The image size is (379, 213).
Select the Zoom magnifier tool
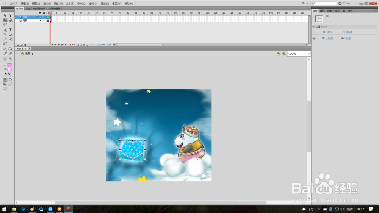click(x=10, y=59)
